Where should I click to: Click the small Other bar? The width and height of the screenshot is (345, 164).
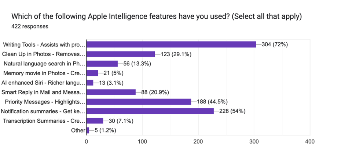click(x=88, y=130)
